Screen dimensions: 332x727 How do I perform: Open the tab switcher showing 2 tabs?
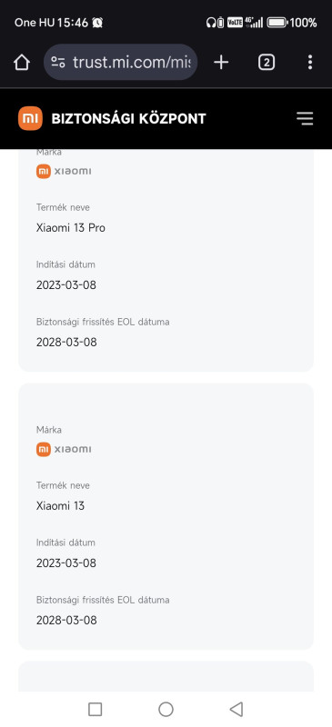tap(267, 62)
